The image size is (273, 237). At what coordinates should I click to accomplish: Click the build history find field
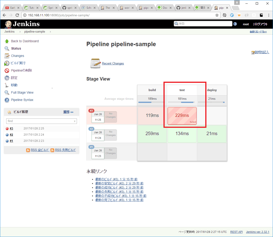tap(39, 121)
